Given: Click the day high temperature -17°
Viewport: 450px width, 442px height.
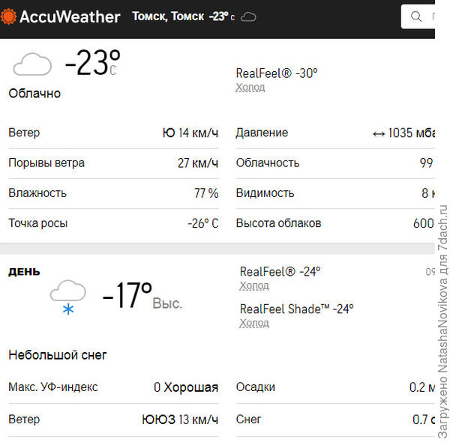Looking at the screenshot, I should coord(127,296).
